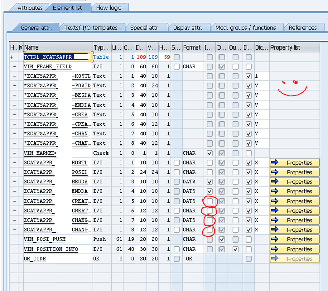The height and width of the screenshot is (291, 328).
Task: Click the Format column header
Action: [x=193, y=47]
